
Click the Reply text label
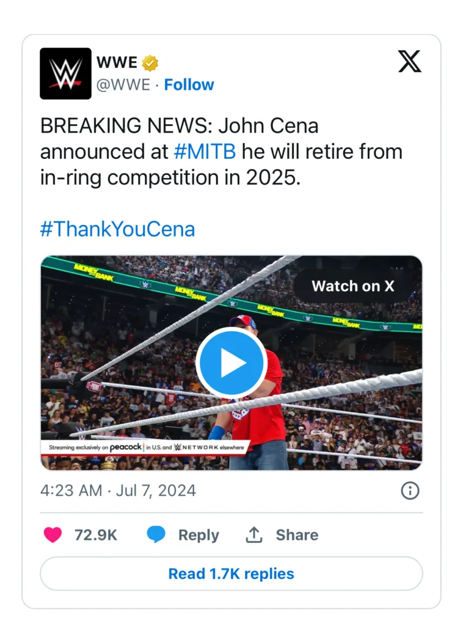click(x=199, y=535)
